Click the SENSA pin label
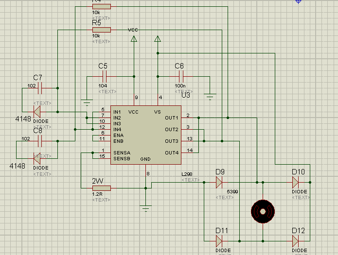Viewport: 338px width, 255px height. click(x=122, y=153)
